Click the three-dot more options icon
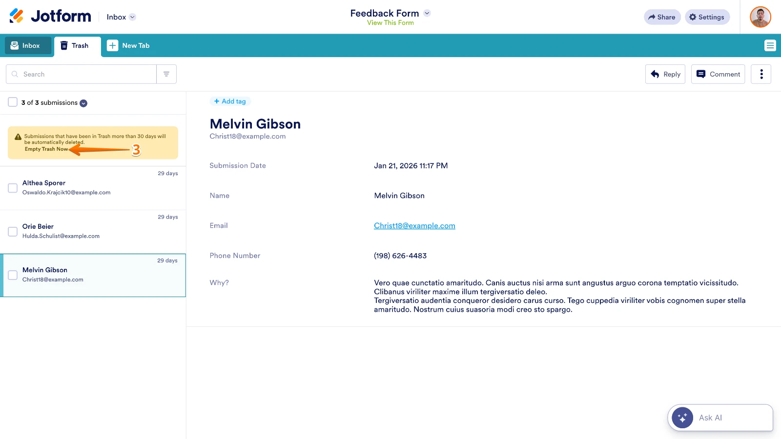Screen dimensions: 781x439 coord(761,74)
